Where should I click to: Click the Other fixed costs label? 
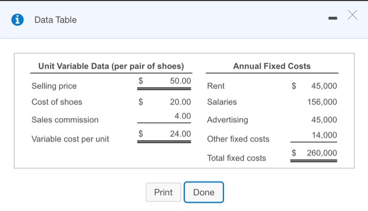[x=238, y=139]
